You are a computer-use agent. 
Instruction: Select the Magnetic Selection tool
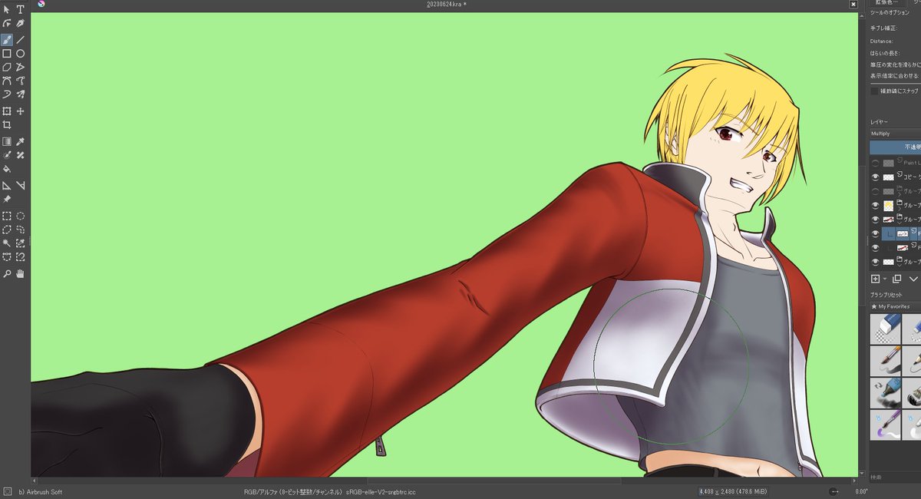click(x=21, y=257)
